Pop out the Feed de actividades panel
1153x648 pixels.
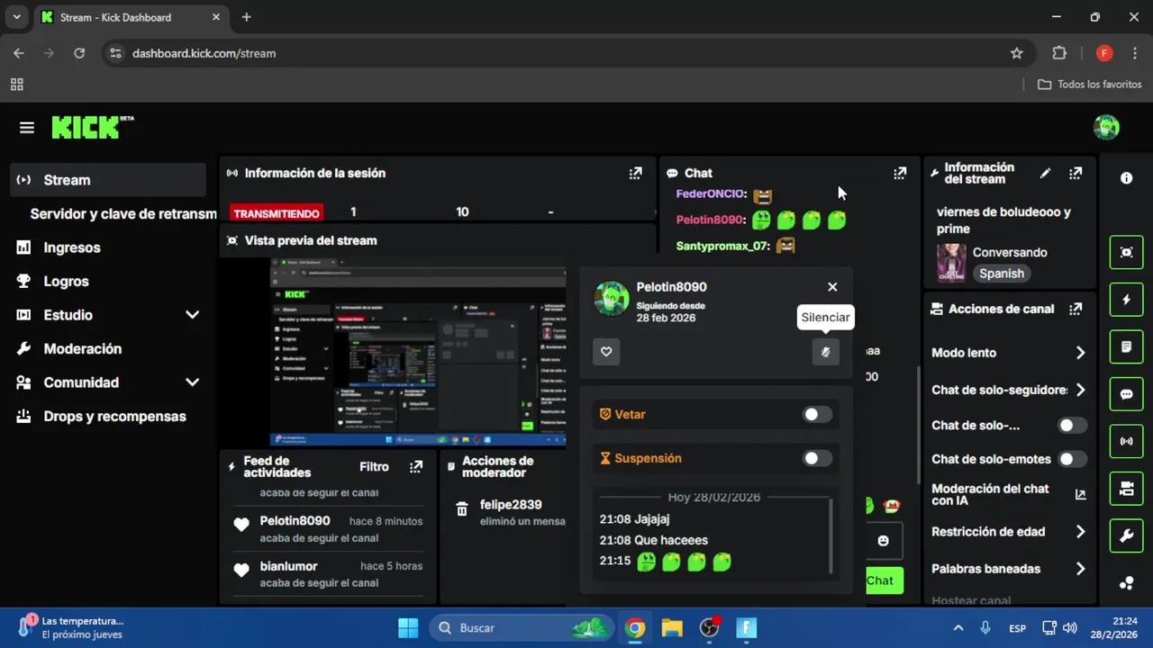(416, 466)
